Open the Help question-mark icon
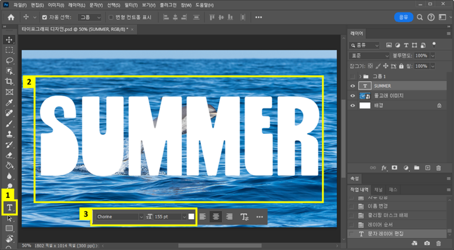The height and width of the screenshot is (250, 454). tap(431, 18)
